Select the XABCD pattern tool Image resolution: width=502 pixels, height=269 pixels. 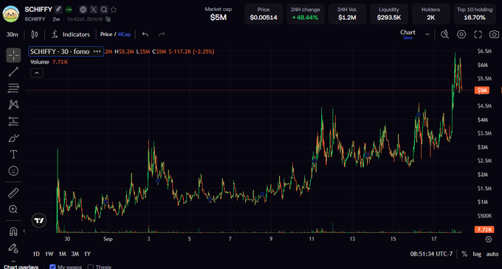point(13,105)
